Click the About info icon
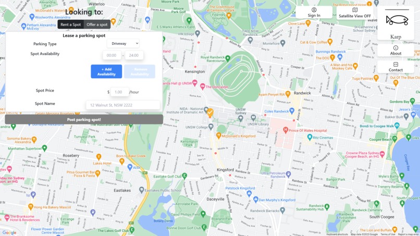The height and width of the screenshot is (236, 420). [396, 48]
